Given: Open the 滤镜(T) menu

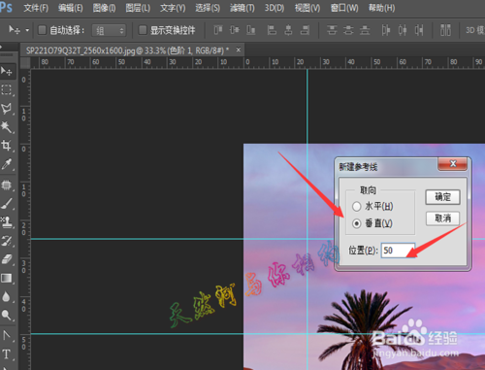Looking at the screenshot, I should click(242, 8).
